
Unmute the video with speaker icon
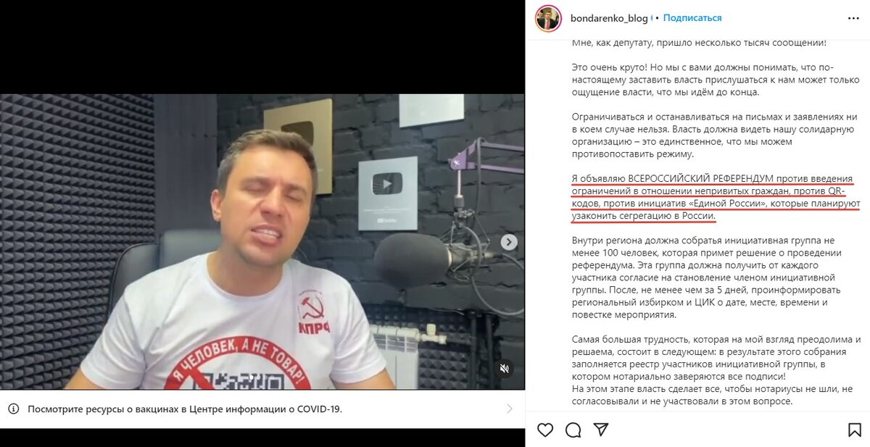coord(505,369)
